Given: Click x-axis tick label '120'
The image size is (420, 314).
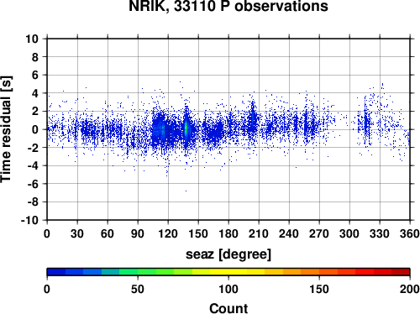Looking at the screenshot, I should (168, 233).
